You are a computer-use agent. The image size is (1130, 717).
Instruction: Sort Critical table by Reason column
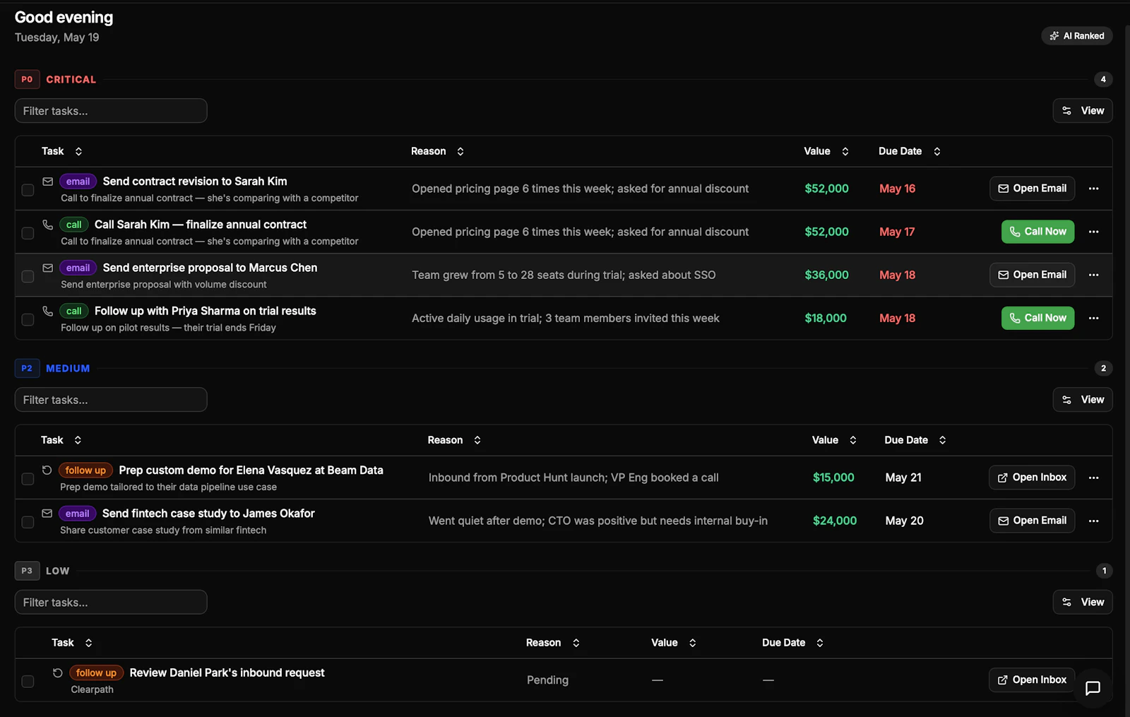(438, 151)
